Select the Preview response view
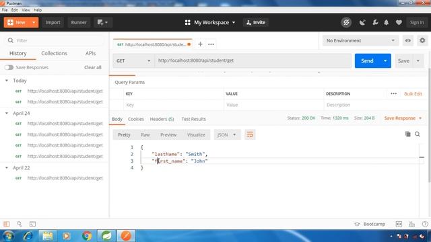The image size is (431, 242). tap(168, 134)
